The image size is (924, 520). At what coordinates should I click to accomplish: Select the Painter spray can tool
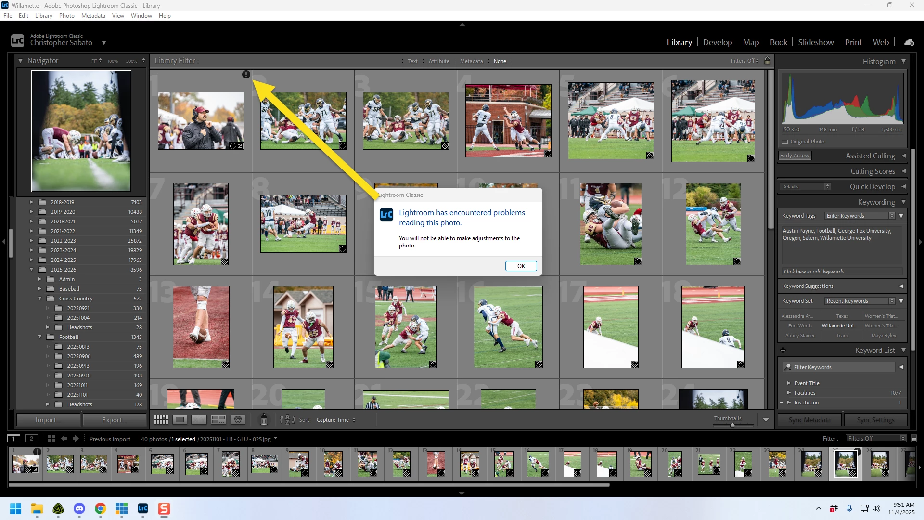(x=264, y=420)
